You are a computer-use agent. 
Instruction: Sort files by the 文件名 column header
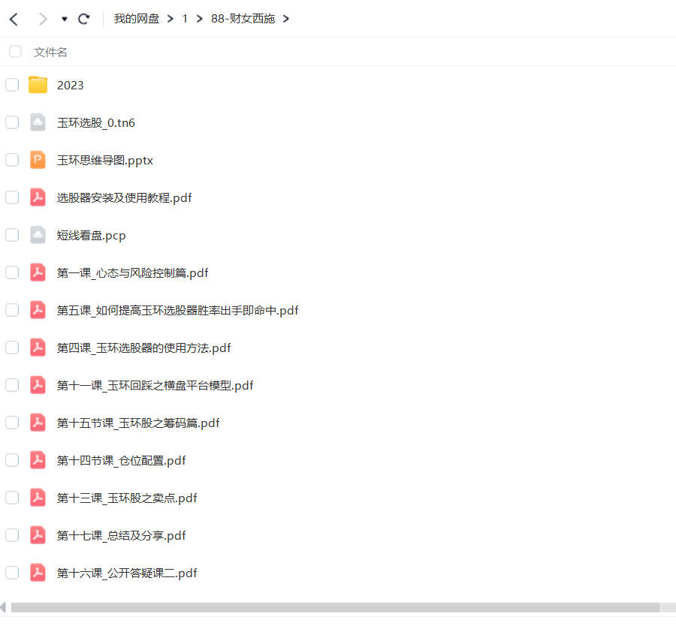[50, 52]
